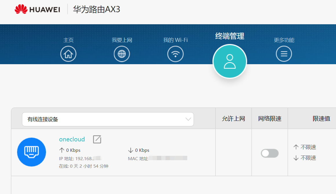Select the 终端管理 user icon
This screenshot has width=336, height=194.
pyautogui.click(x=230, y=62)
